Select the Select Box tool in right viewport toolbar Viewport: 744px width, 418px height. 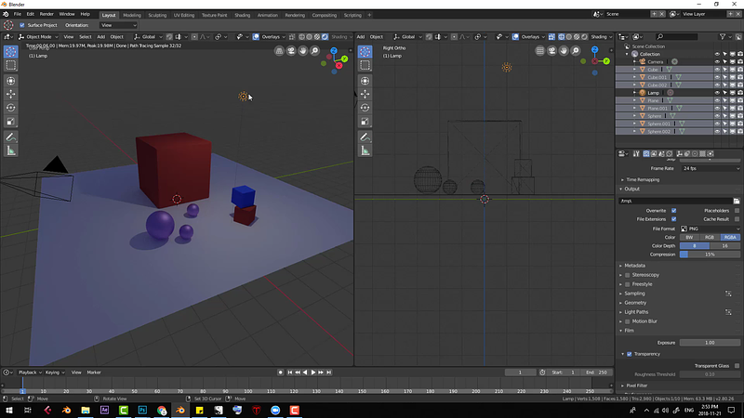click(x=365, y=65)
